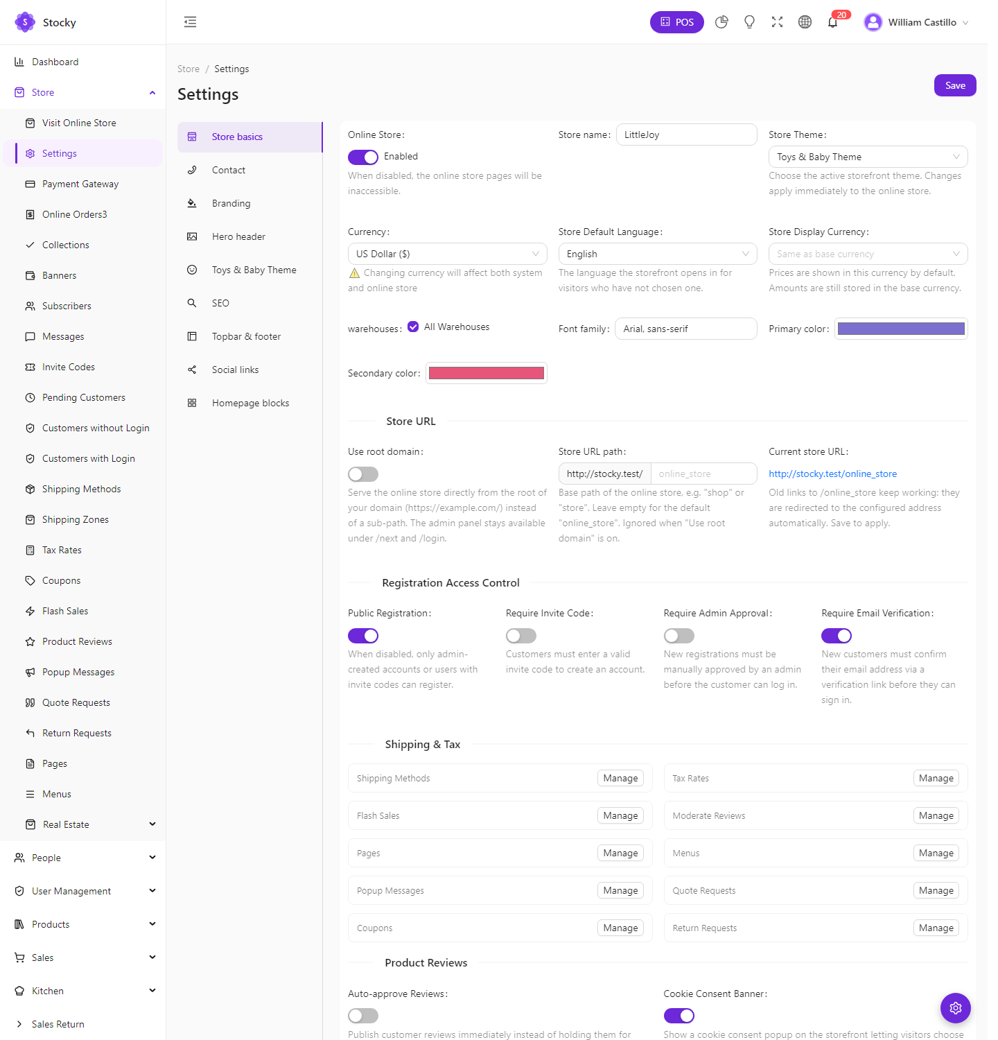
Task: Click Manage next to Tax Rates
Action: tap(936, 778)
